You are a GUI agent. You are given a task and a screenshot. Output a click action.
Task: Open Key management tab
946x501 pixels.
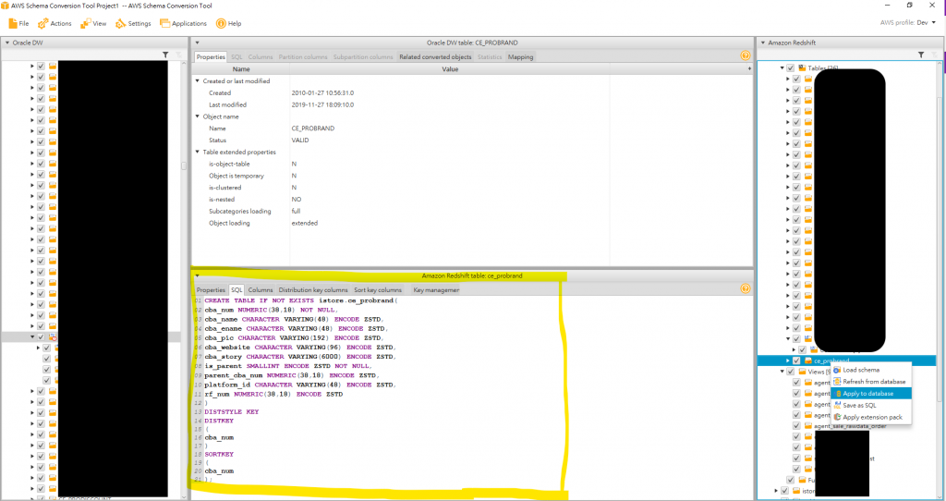(436, 289)
